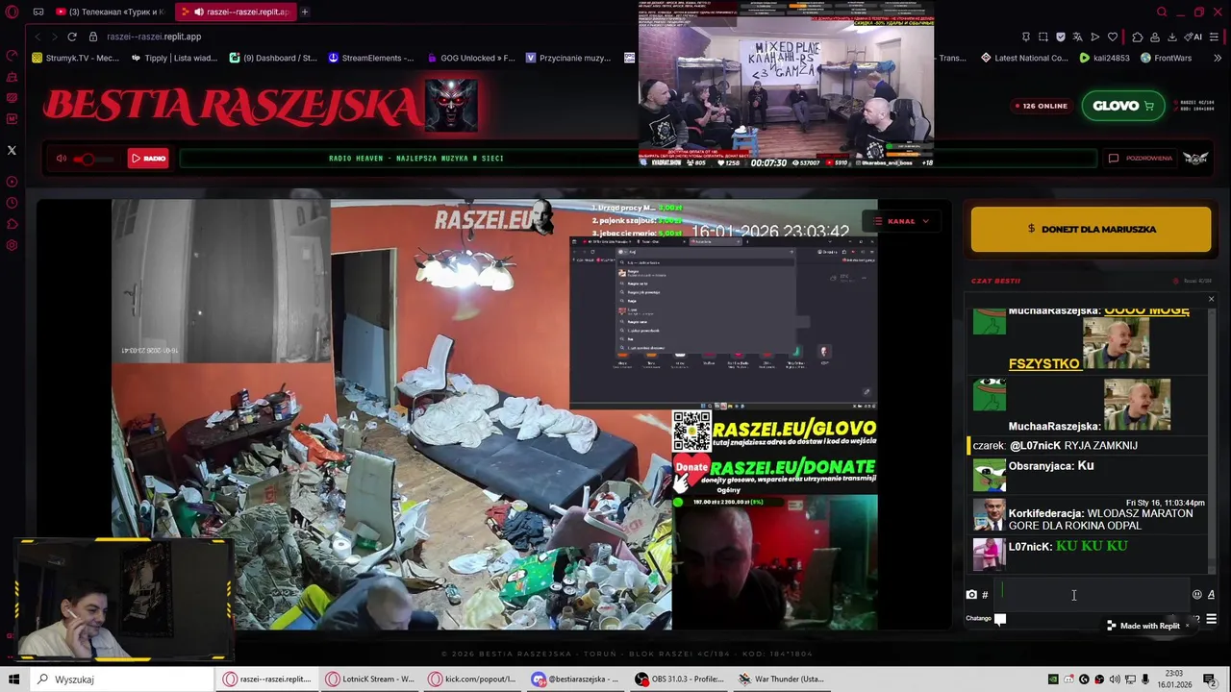
Task: Click the Windows Start button
Action: pyautogui.click(x=13, y=680)
